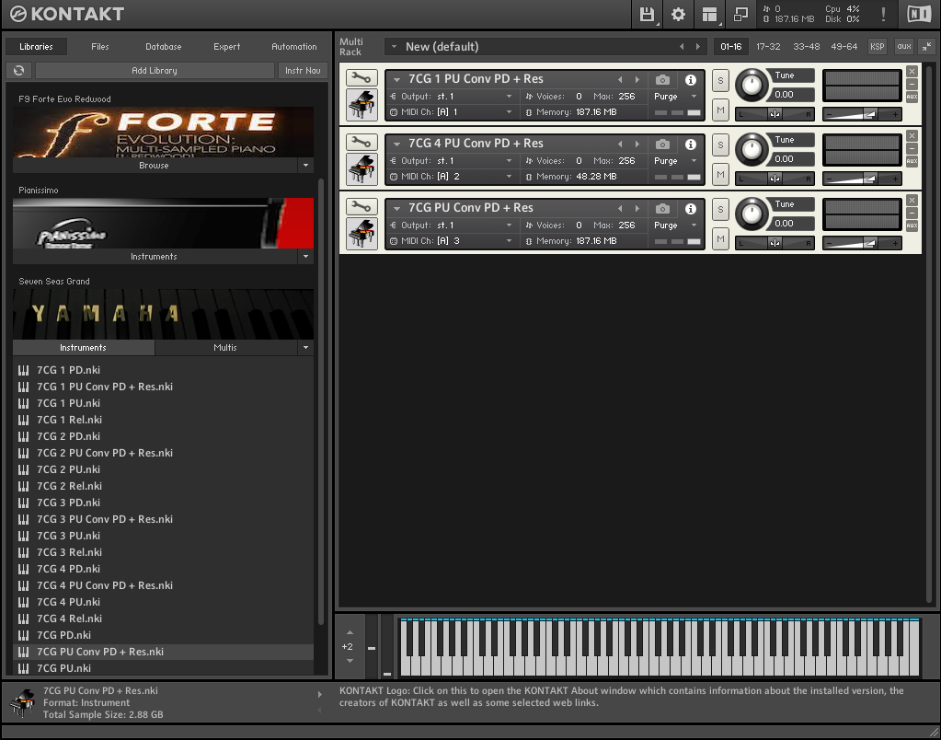Select next instrument arrow on 7CG 1 PU Conv PD + Res
This screenshot has height=740, width=941.
coord(637,79)
